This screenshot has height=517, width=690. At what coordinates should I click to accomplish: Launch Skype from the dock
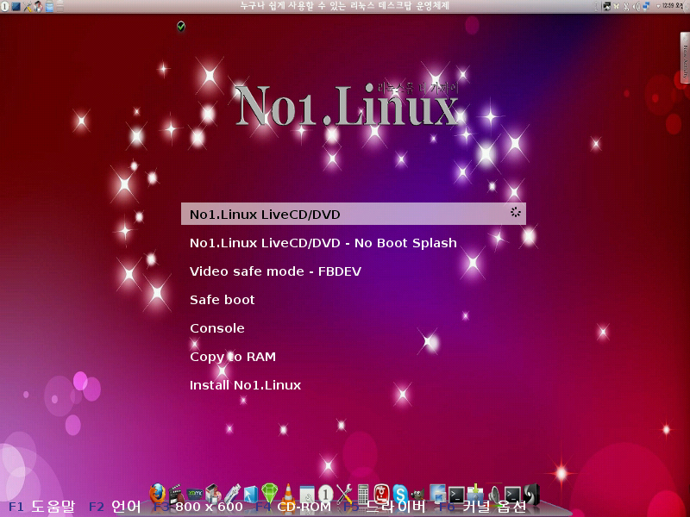point(400,493)
